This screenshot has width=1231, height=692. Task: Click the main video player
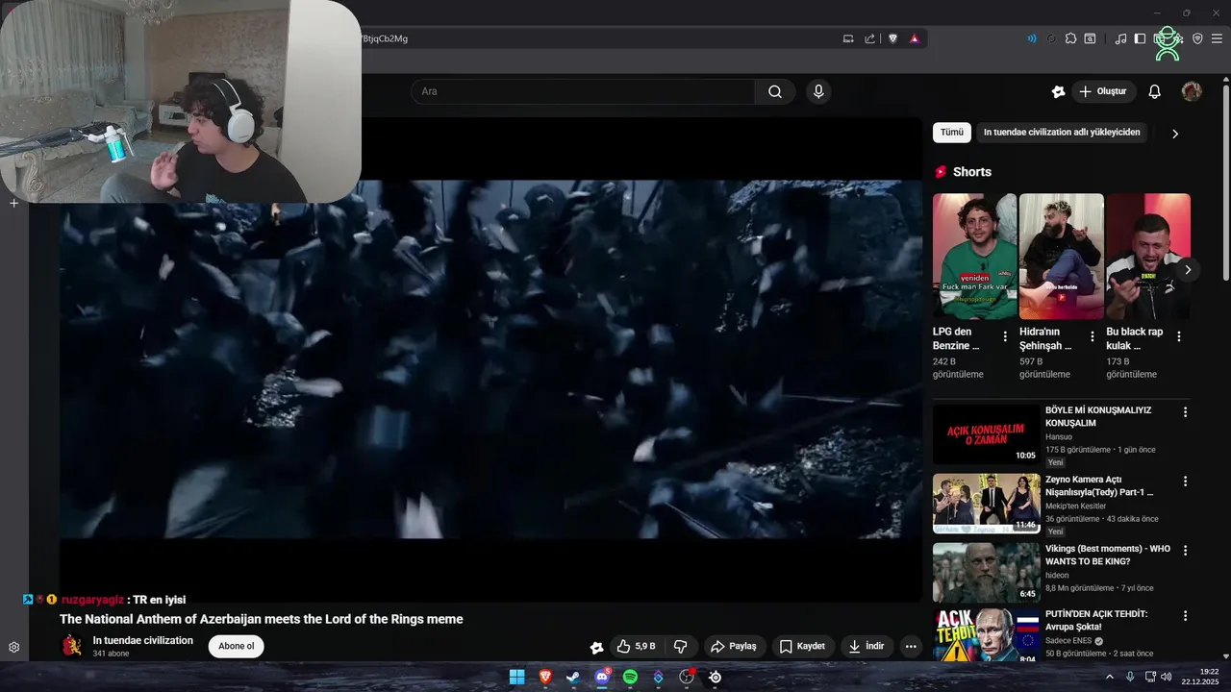coord(490,359)
